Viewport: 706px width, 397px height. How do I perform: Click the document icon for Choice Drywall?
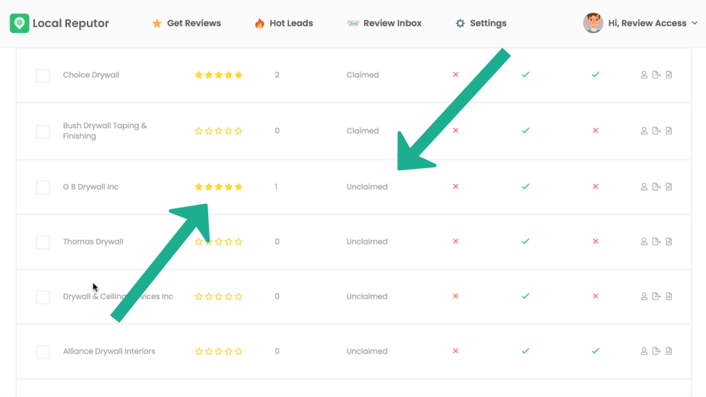[x=668, y=75]
